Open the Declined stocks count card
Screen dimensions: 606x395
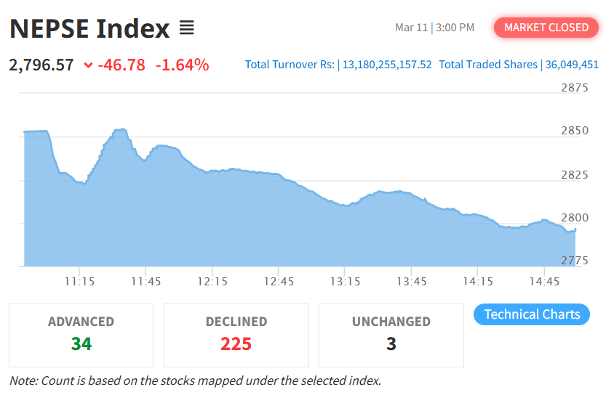click(x=236, y=335)
